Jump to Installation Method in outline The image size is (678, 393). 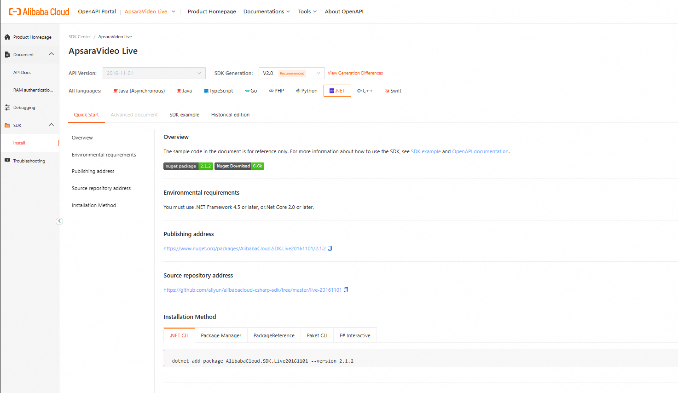(94, 205)
